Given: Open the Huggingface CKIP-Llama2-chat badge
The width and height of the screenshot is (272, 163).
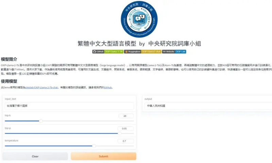Looking at the screenshot, I should 142,52.
